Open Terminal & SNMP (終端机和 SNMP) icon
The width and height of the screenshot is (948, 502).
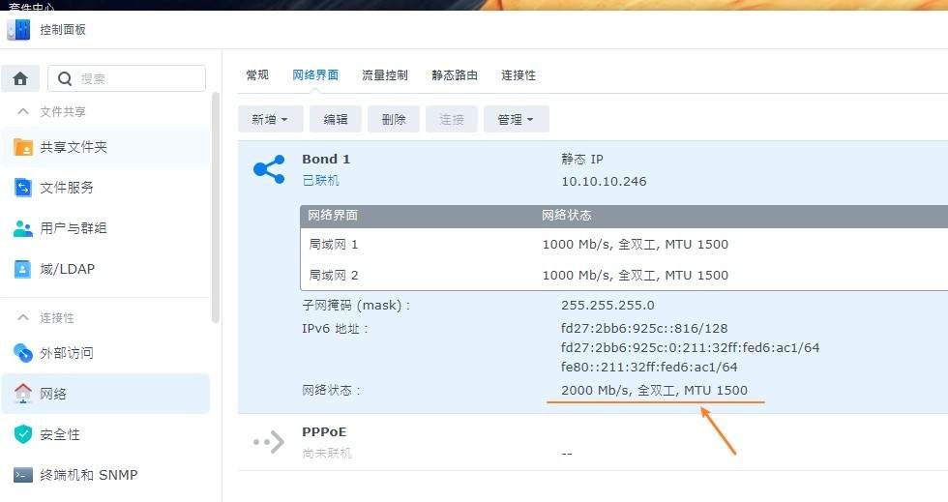(x=23, y=475)
